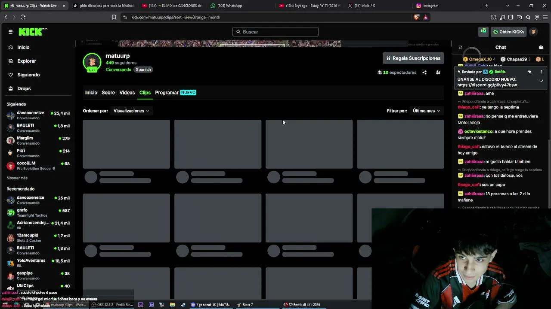Open davoxeneize channel in Siguiendo list

click(38, 115)
